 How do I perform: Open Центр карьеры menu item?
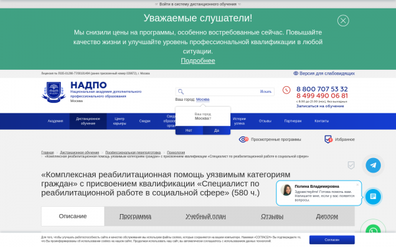(x=119, y=121)
